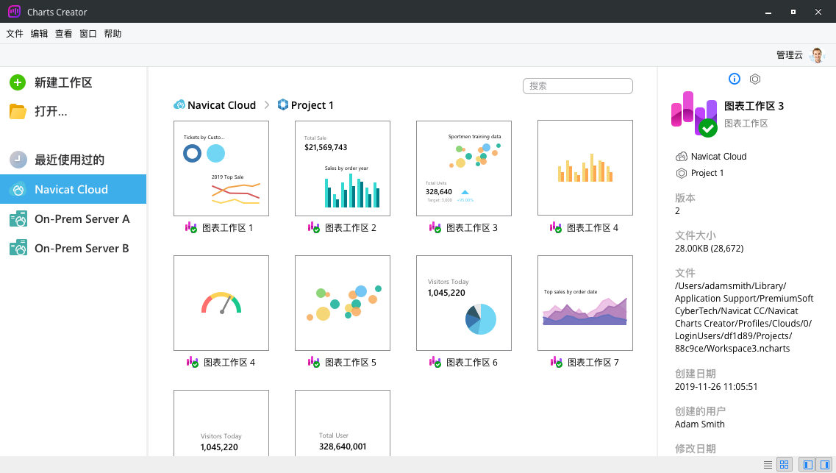Click the 图表工作区 5 label
This screenshot has height=473, width=836.
pyautogui.click(x=350, y=362)
